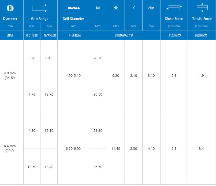The width and height of the screenshot is (216, 186).
Task: Select the dm column header
Action: pos(151,8)
